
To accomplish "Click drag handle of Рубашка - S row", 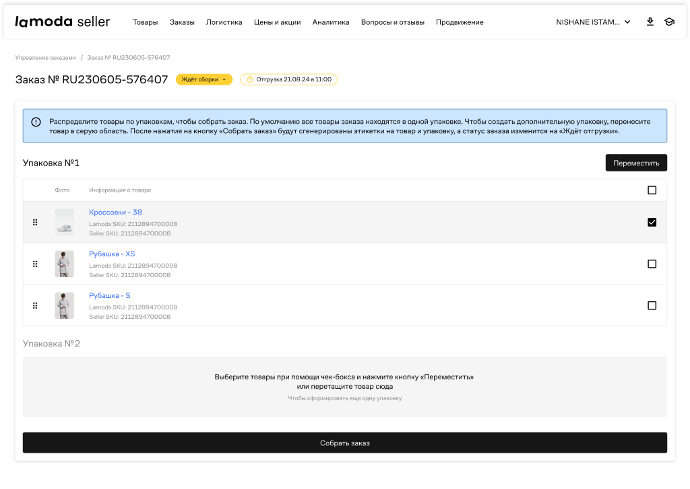I will [x=35, y=306].
